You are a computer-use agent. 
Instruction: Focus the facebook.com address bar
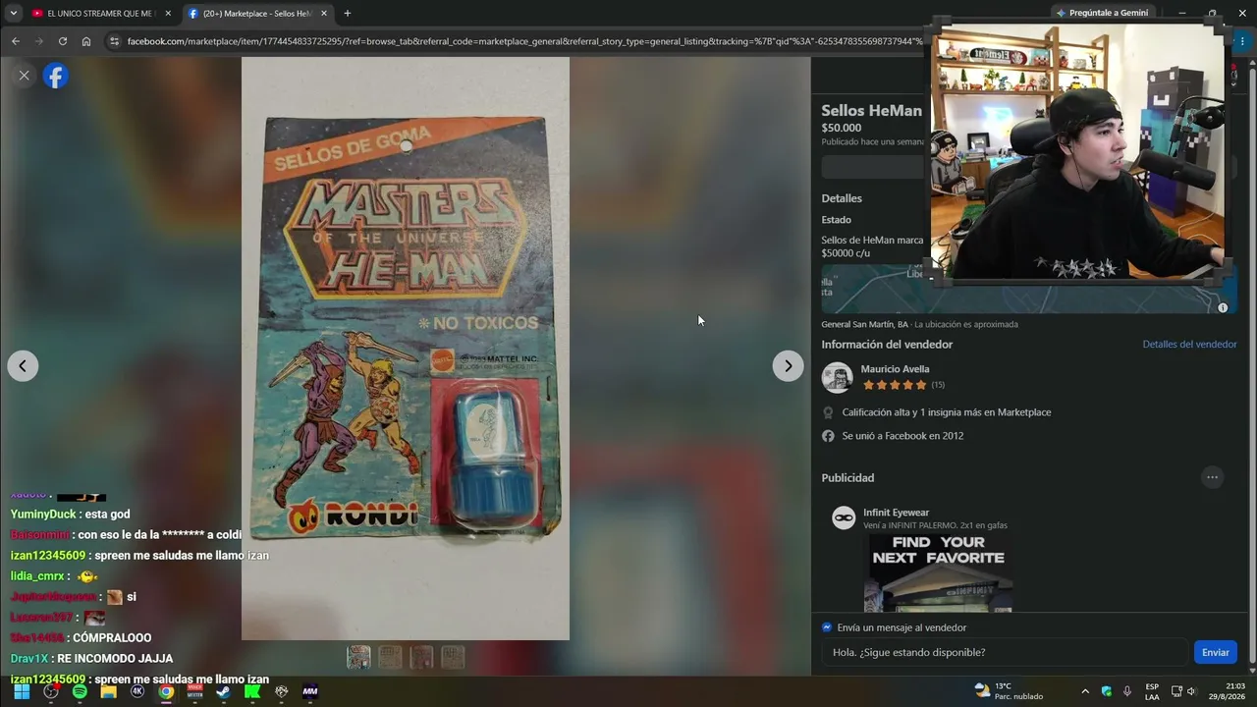click(x=525, y=41)
